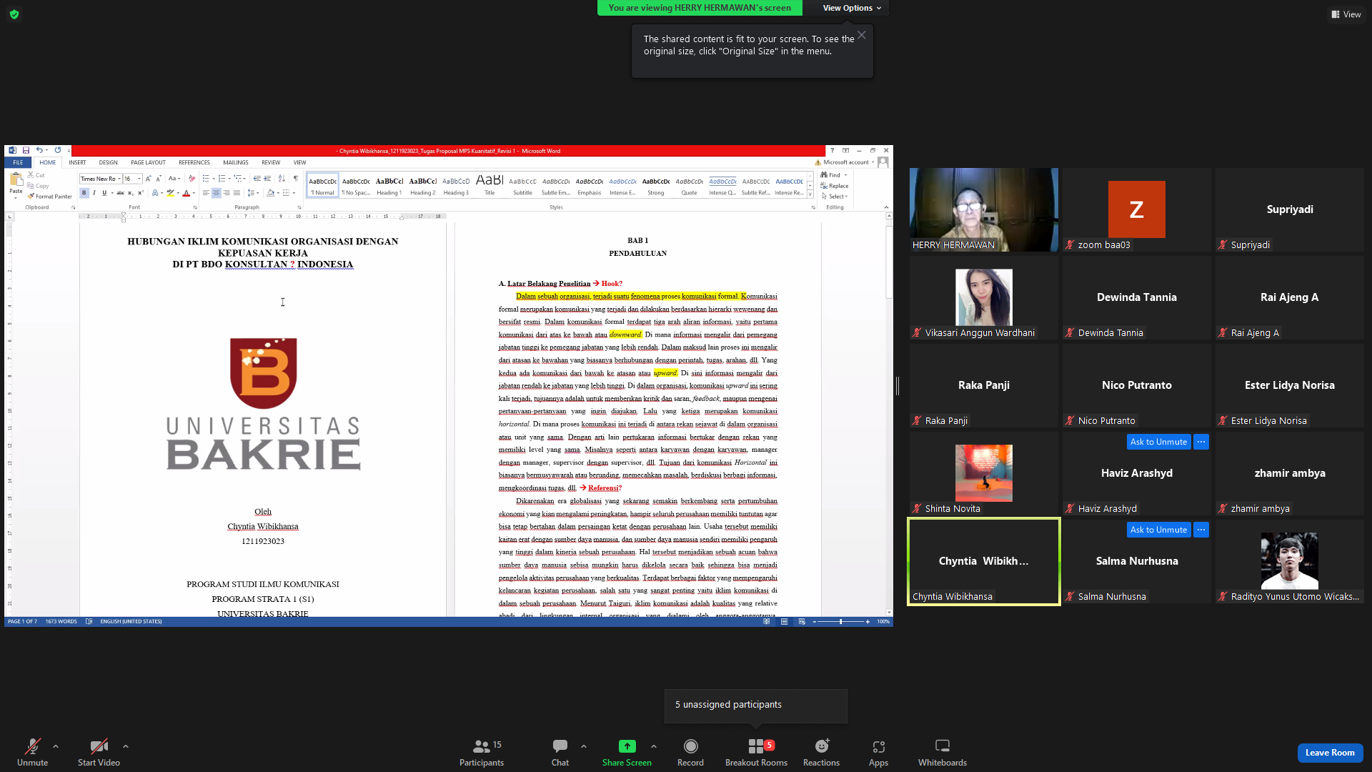Clear all formatting with the eraser icon
The height and width of the screenshot is (772, 1372).
(192, 179)
